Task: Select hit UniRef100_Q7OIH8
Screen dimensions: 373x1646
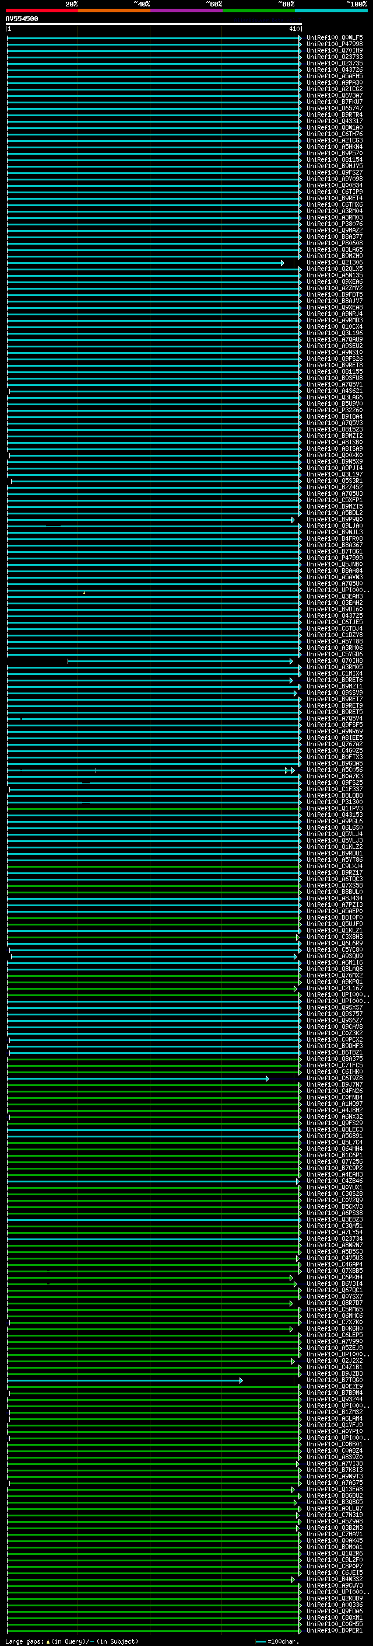Action: click(x=334, y=662)
